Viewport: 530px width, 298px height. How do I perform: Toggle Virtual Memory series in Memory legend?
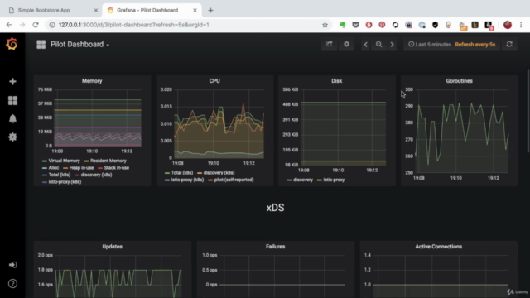tap(64, 161)
